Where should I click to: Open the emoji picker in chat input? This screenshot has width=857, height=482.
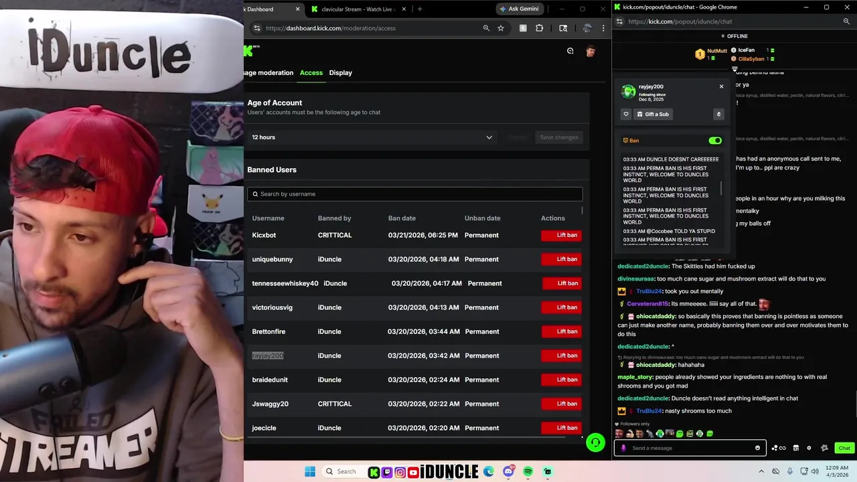pos(758,448)
